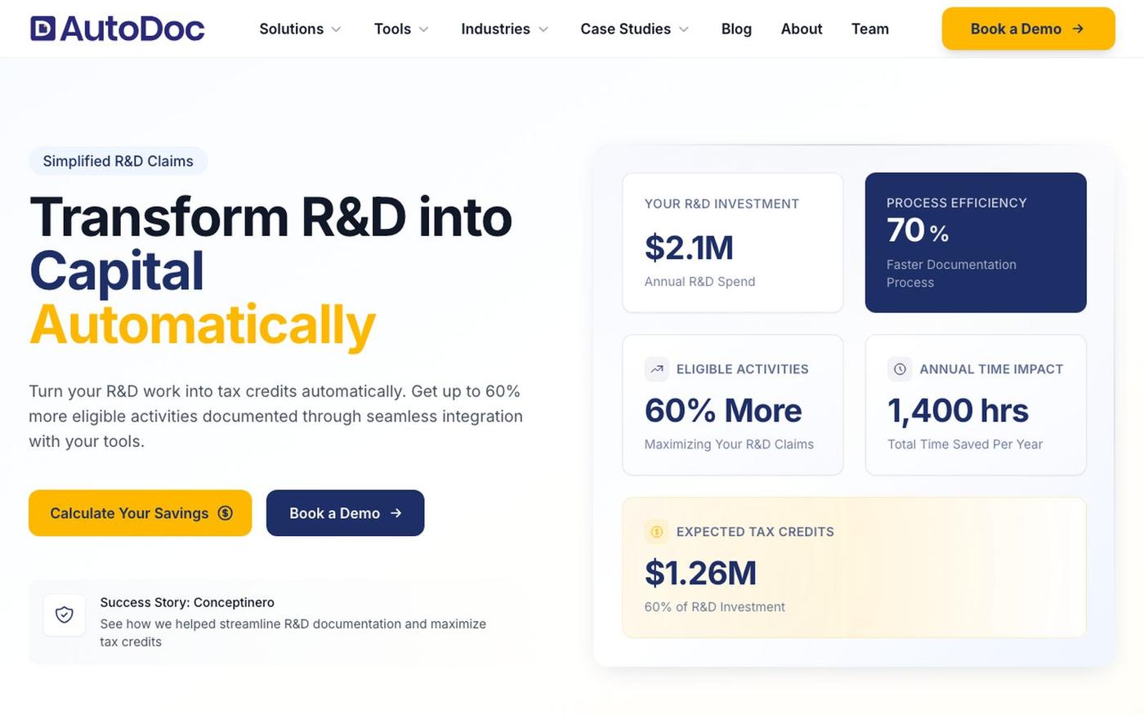
Task: Expand the Solutions dropdown chevron
Action: coord(336,29)
